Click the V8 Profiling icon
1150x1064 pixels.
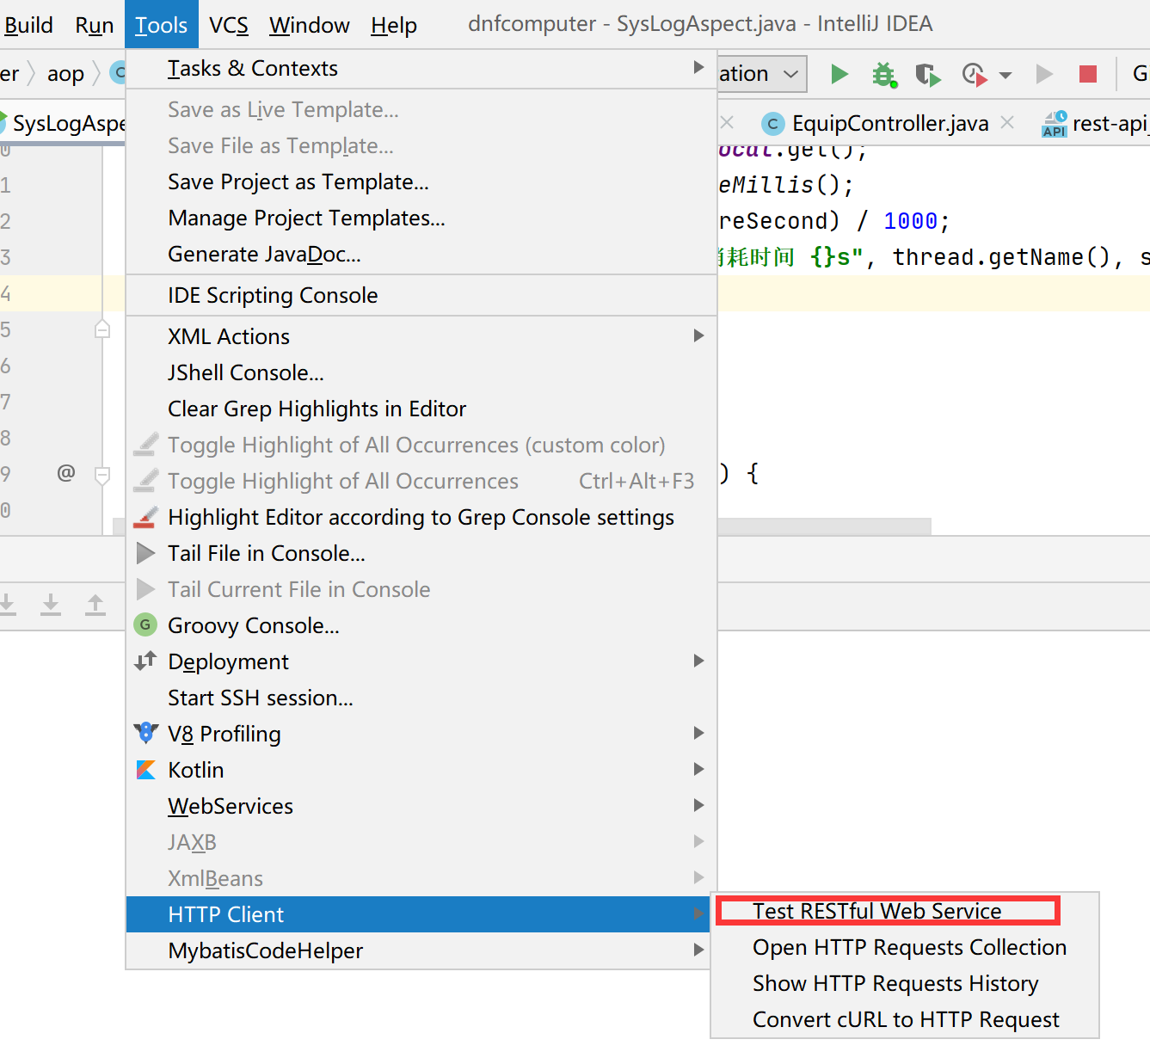(x=146, y=733)
